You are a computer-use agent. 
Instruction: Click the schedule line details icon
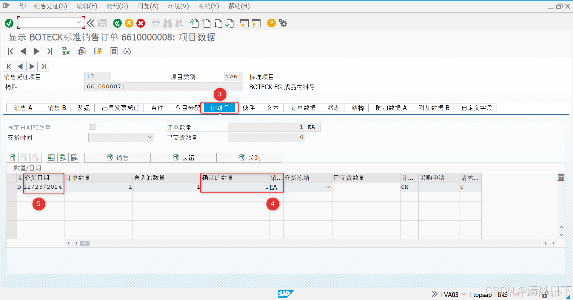(x=13, y=157)
